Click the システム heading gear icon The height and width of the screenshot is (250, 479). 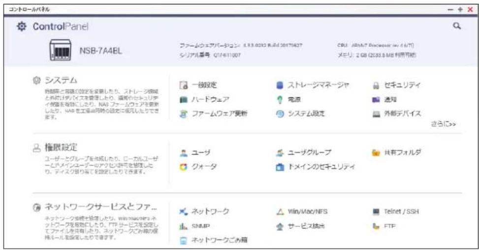(x=36, y=81)
